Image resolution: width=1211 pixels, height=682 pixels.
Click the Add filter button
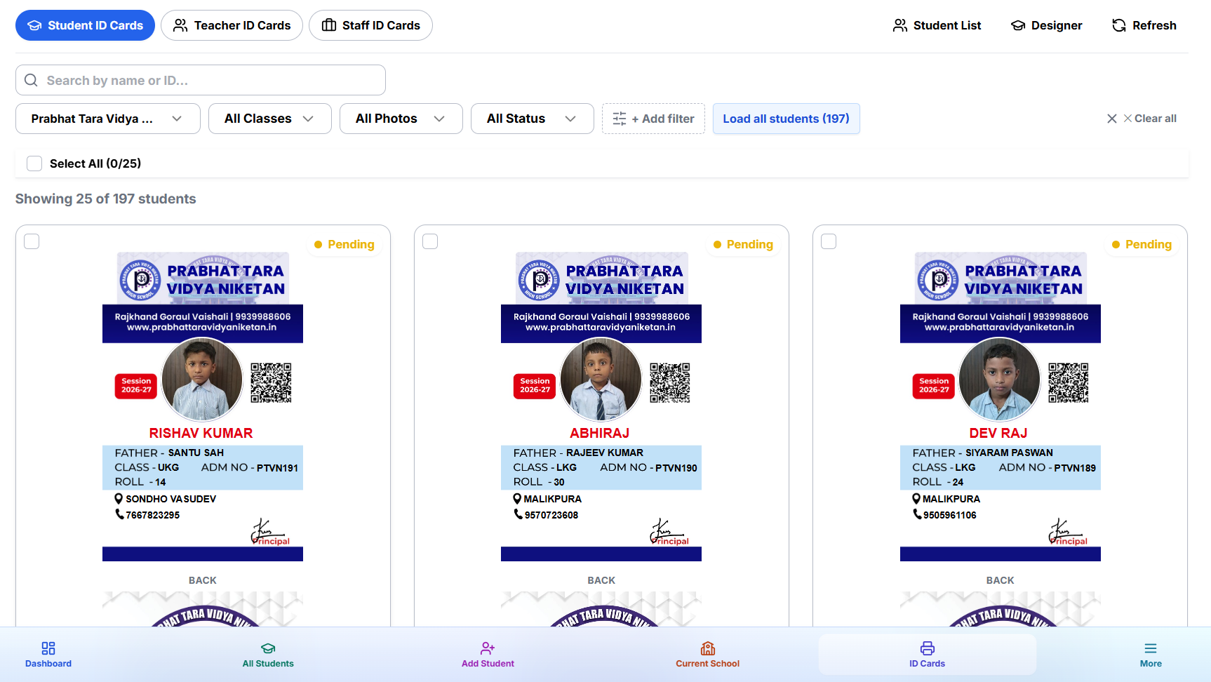click(653, 119)
